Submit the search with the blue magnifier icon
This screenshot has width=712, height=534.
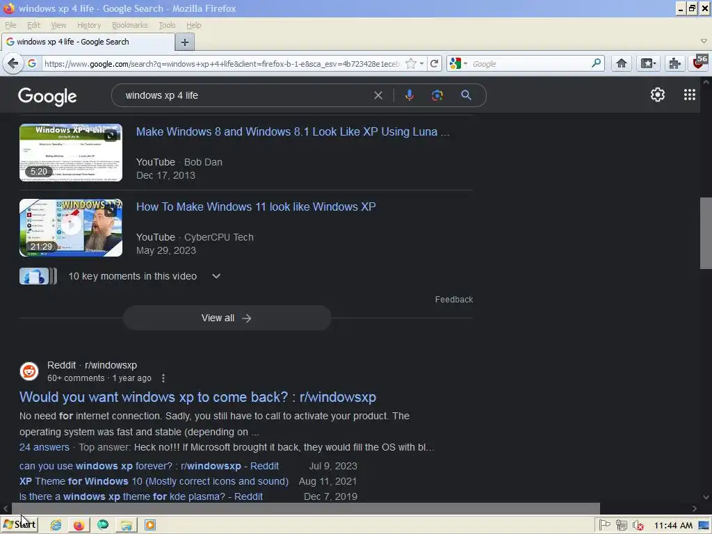466,95
